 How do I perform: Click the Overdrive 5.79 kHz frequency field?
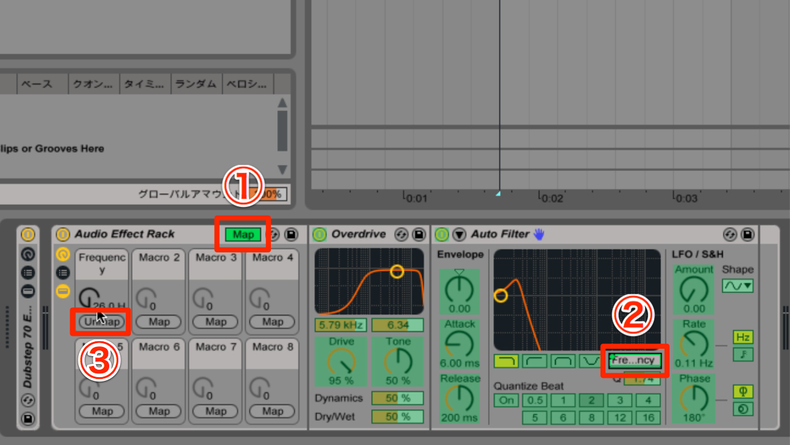click(x=341, y=325)
